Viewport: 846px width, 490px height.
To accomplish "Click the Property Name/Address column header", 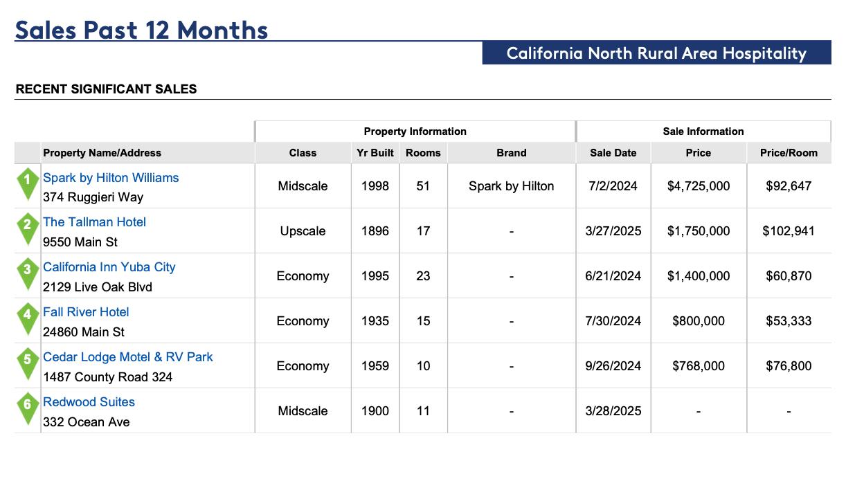I will [x=102, y=153].
